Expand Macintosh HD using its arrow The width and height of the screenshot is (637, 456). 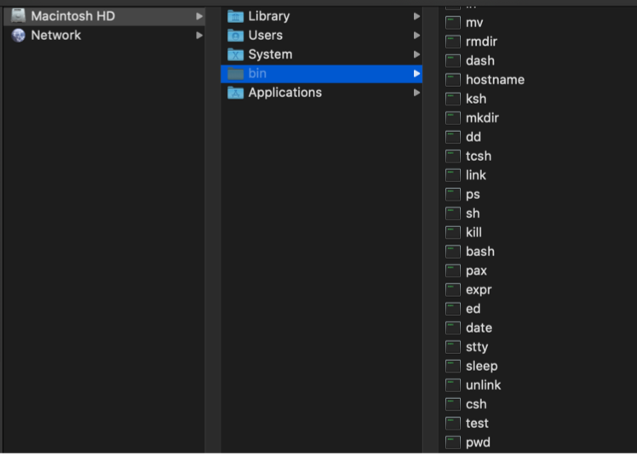(x=199, y=16)
